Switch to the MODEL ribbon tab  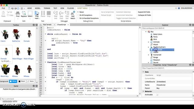pyautogui.click(x=38, y=8)
